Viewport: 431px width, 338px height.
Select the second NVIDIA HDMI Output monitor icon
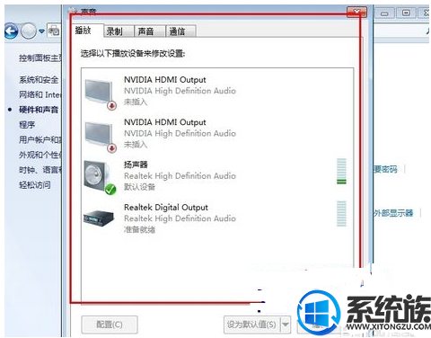101,136
